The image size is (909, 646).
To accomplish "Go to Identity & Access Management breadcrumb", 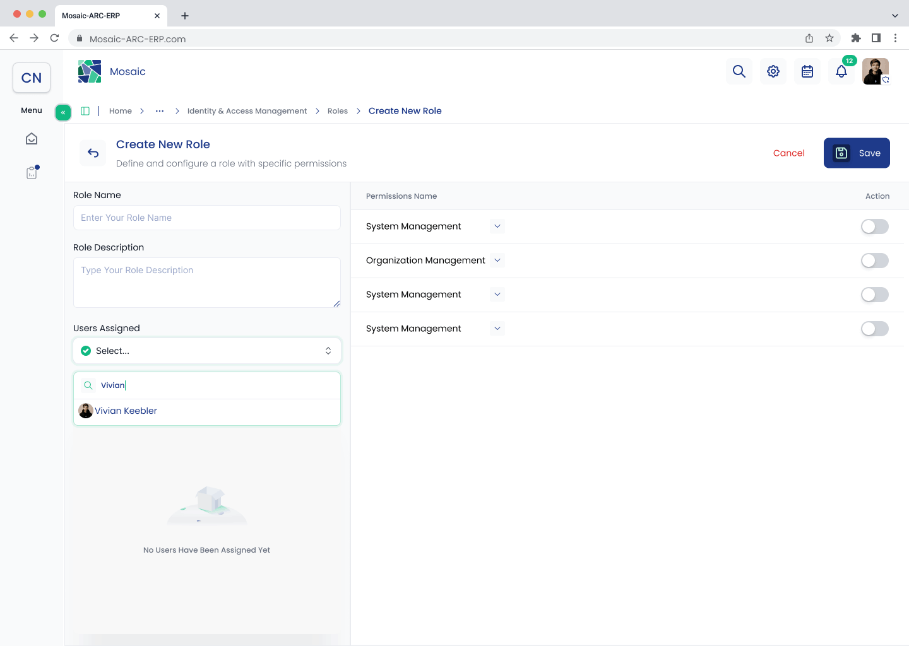I will tap(247, 111).
